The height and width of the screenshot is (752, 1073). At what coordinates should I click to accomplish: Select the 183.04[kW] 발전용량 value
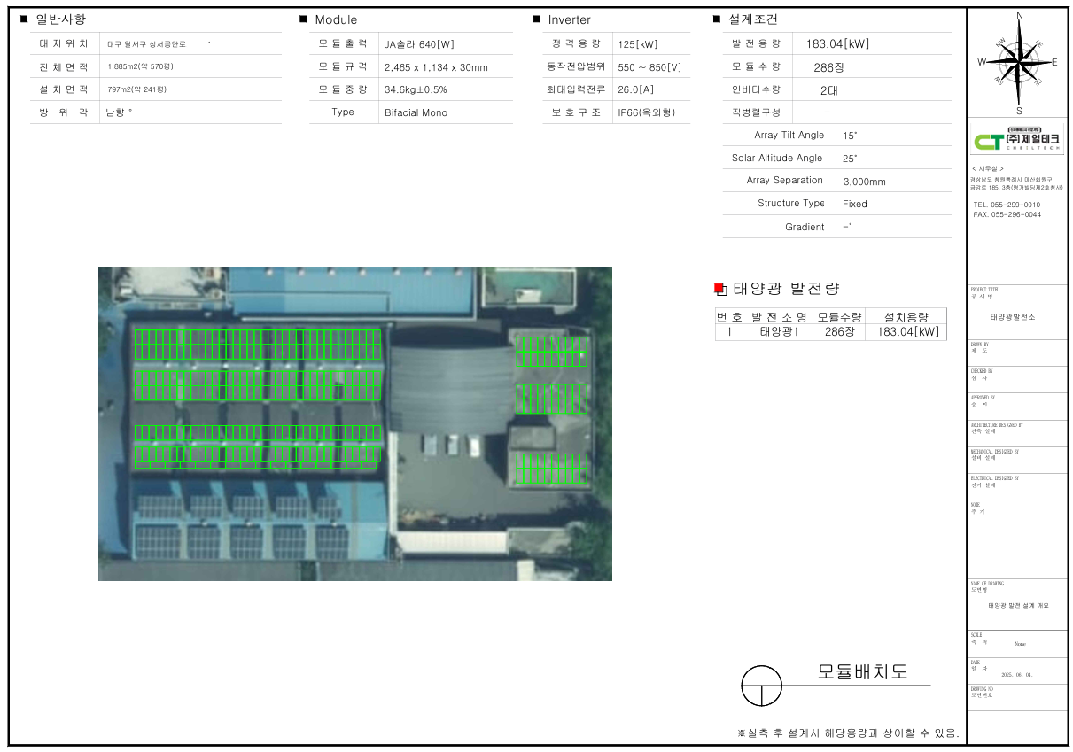coord(837,43)
